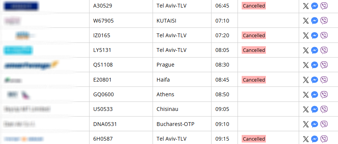Share flight 6H0587 on X
Screen dimensions: 338x144
click(306, 139)
